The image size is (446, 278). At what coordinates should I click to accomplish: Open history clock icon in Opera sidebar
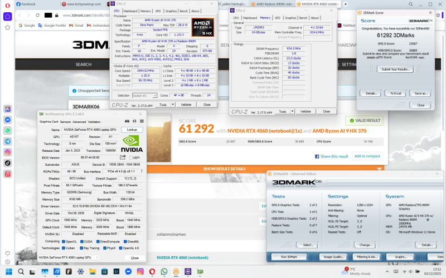(8, 262)
